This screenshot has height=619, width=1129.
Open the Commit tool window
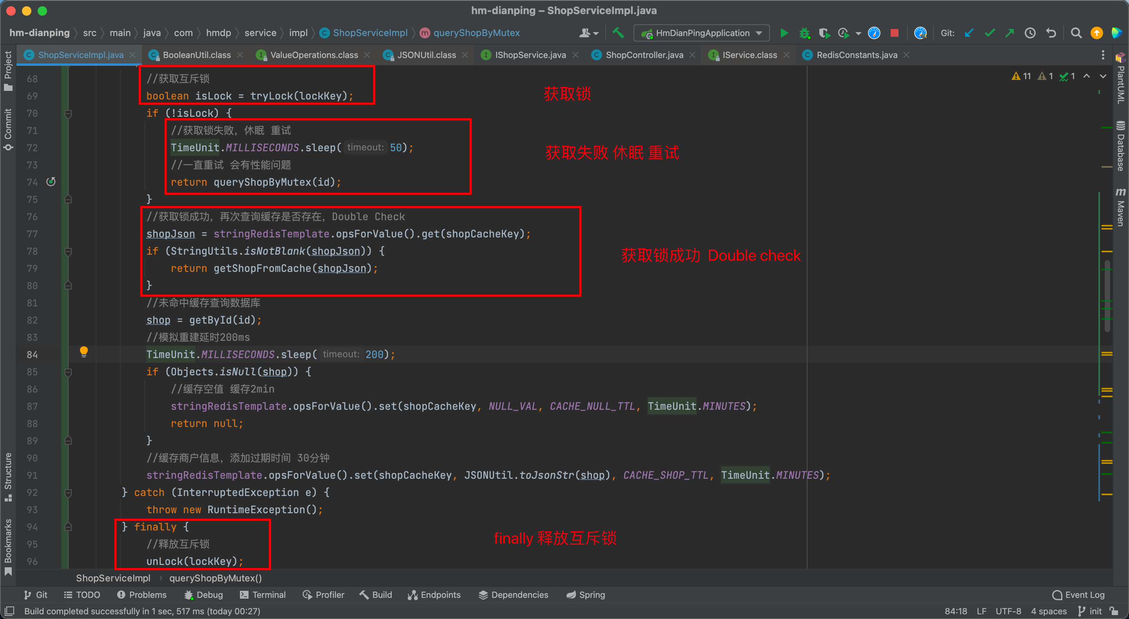click(8, 130)
